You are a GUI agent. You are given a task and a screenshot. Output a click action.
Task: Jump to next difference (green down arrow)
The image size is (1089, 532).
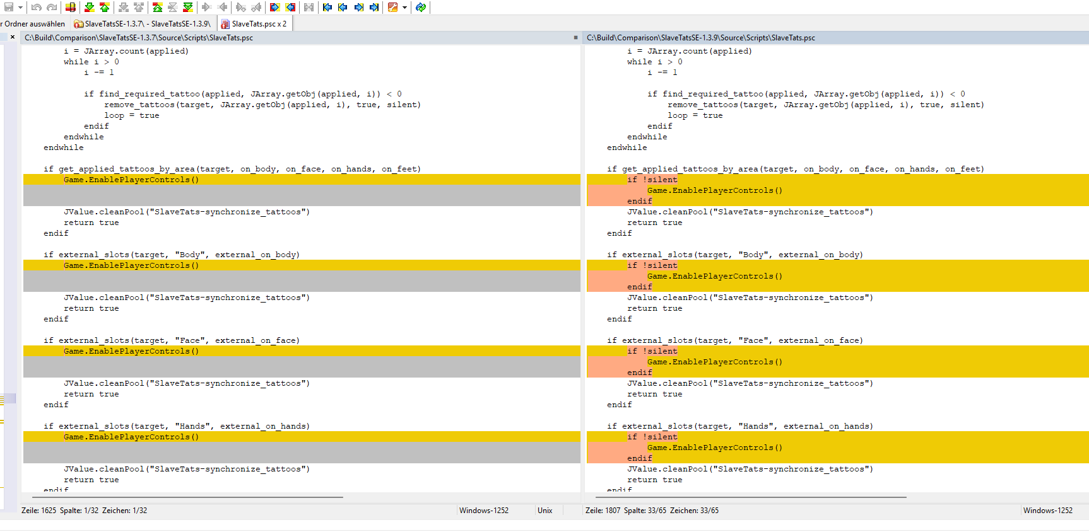90,8
